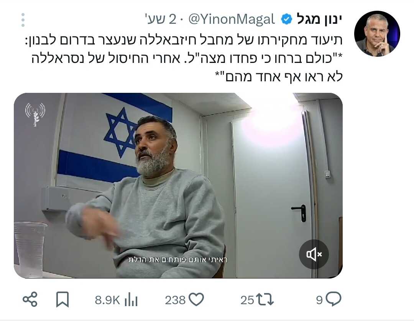Open the @YinonMagal handle link
The image size is (414, 323).
pos(232,19)
